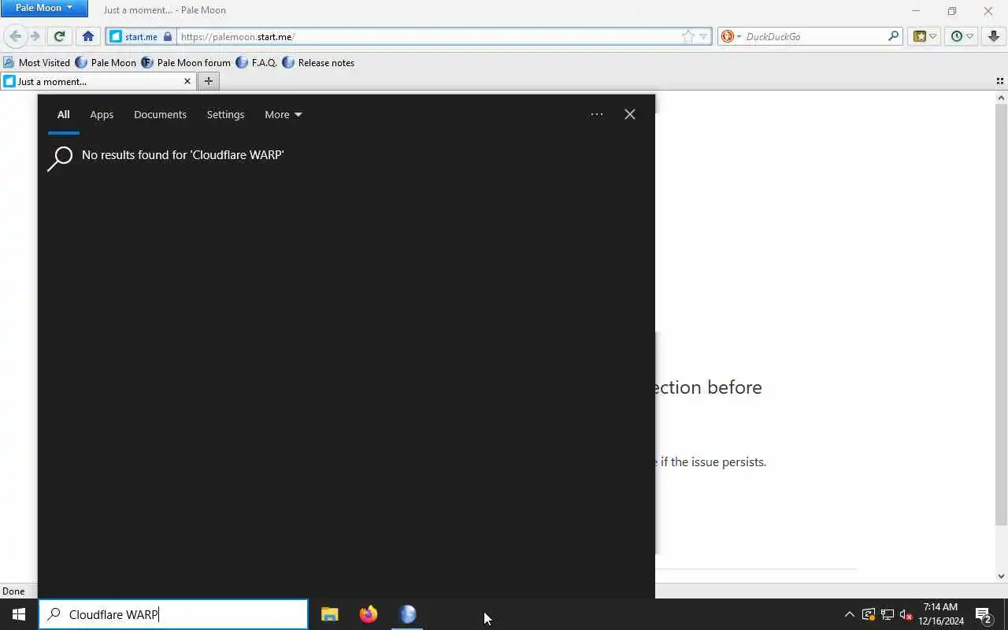
Task: Open the clock showing 7:14 AM
Action: 941,614
